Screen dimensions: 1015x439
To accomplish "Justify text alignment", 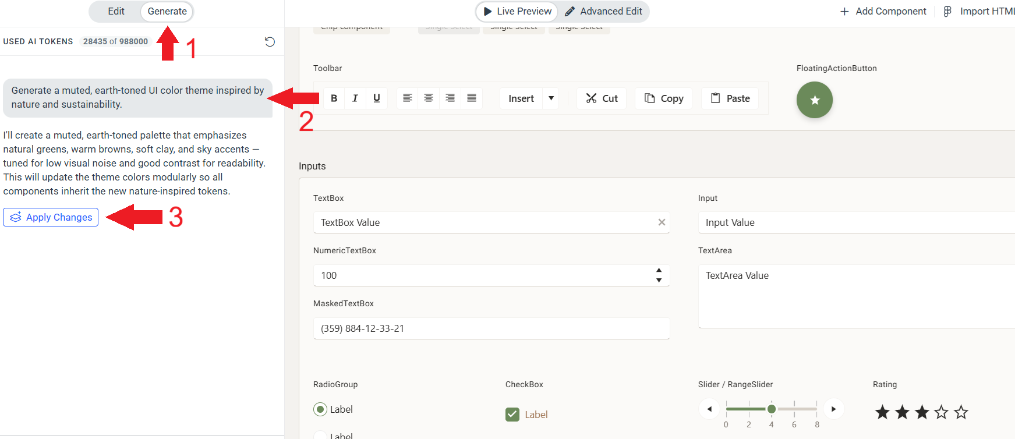I will (472, 98).
